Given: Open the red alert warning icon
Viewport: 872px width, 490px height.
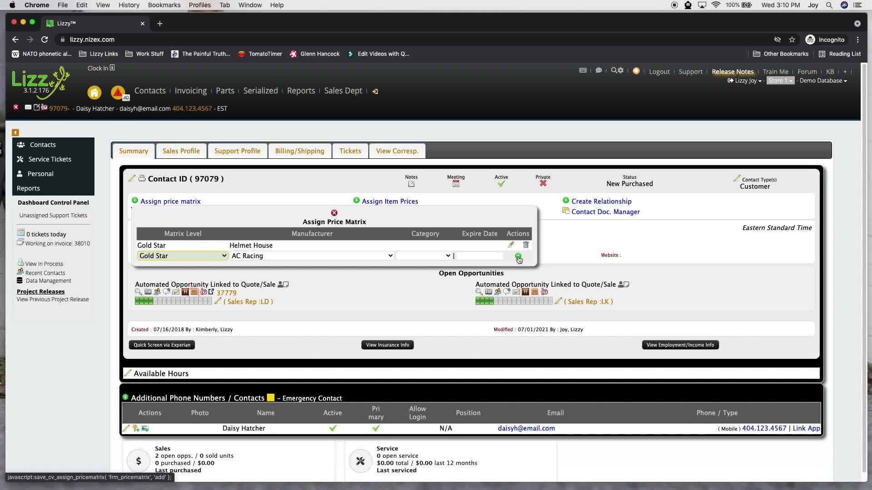Looking at the screenshot, I should [118, 93].
